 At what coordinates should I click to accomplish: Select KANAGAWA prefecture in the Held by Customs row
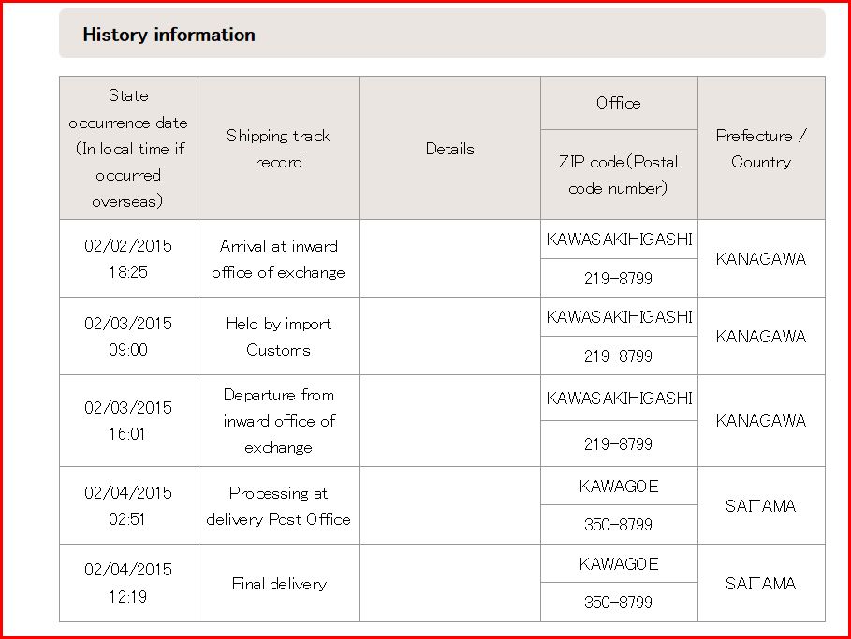(760, 337)
